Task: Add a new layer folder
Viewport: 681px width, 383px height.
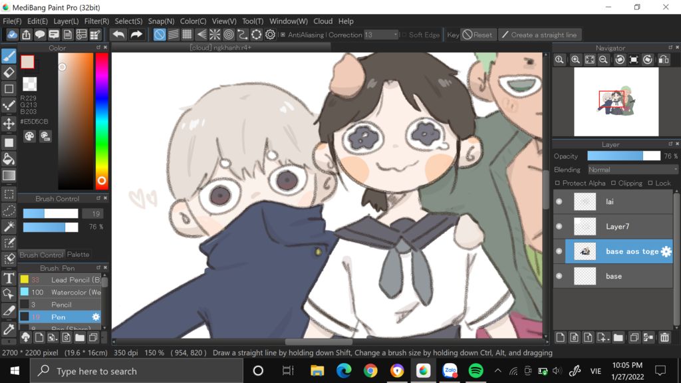Action: click(618, 337)
